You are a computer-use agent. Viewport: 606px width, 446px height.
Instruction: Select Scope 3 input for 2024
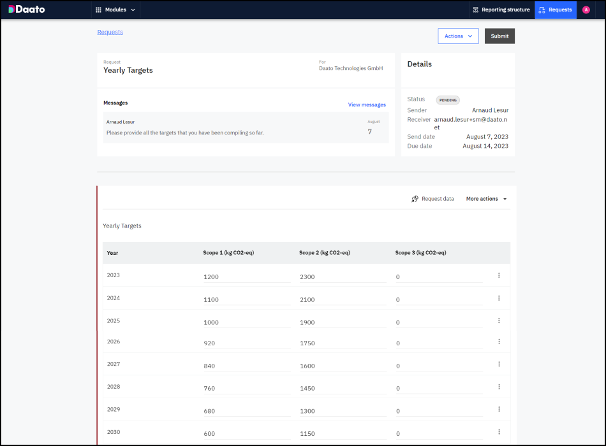(438, 299)
